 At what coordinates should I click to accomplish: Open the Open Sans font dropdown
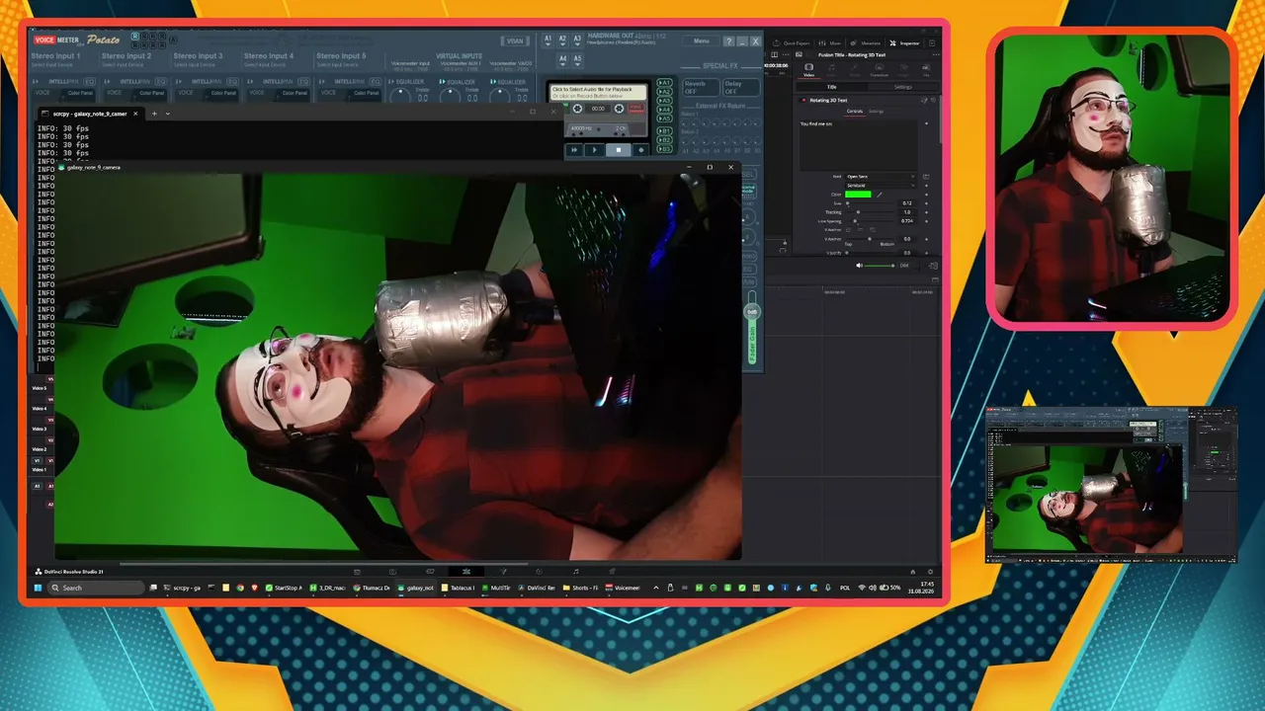click(881, 177)
